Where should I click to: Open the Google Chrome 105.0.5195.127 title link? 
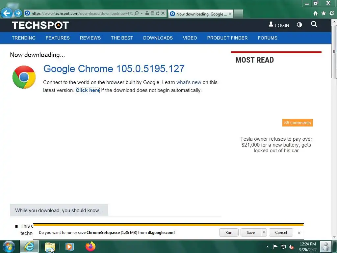pos(114,69)
